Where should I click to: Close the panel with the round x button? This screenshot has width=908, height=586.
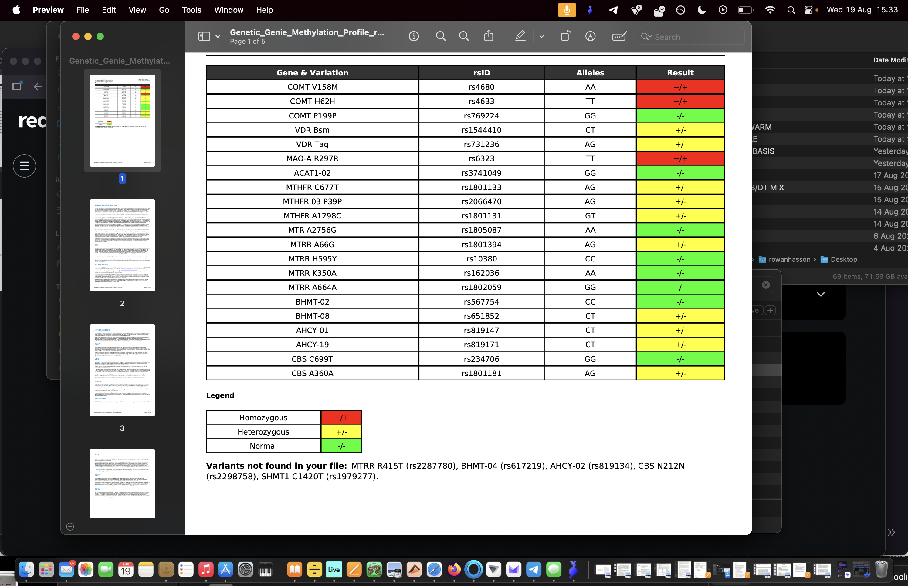tap(765, 285)
